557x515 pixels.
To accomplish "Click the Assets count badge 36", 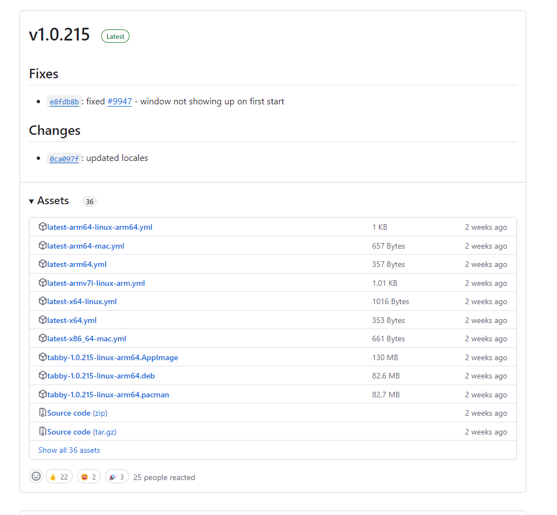I will pos(89,201).
